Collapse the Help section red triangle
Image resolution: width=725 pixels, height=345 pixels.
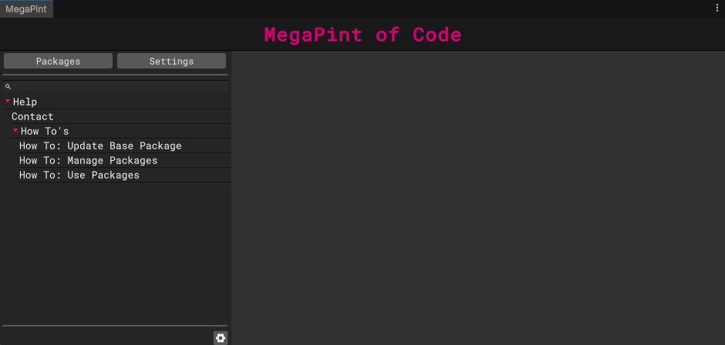pyautogui.click(x=8, y=102)
